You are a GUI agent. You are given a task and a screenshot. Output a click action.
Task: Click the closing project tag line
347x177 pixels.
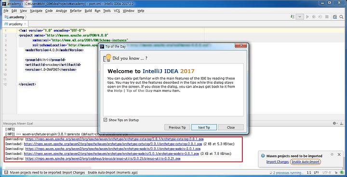coord(27,85)
